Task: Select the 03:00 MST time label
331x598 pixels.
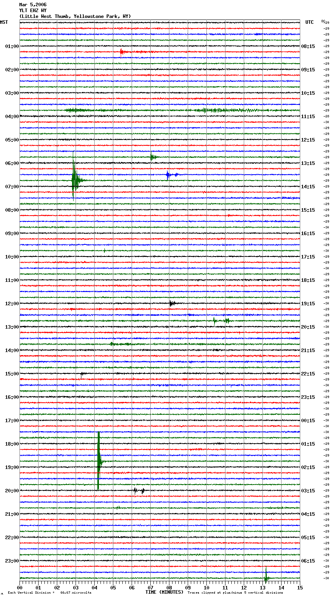Action: 12,93
